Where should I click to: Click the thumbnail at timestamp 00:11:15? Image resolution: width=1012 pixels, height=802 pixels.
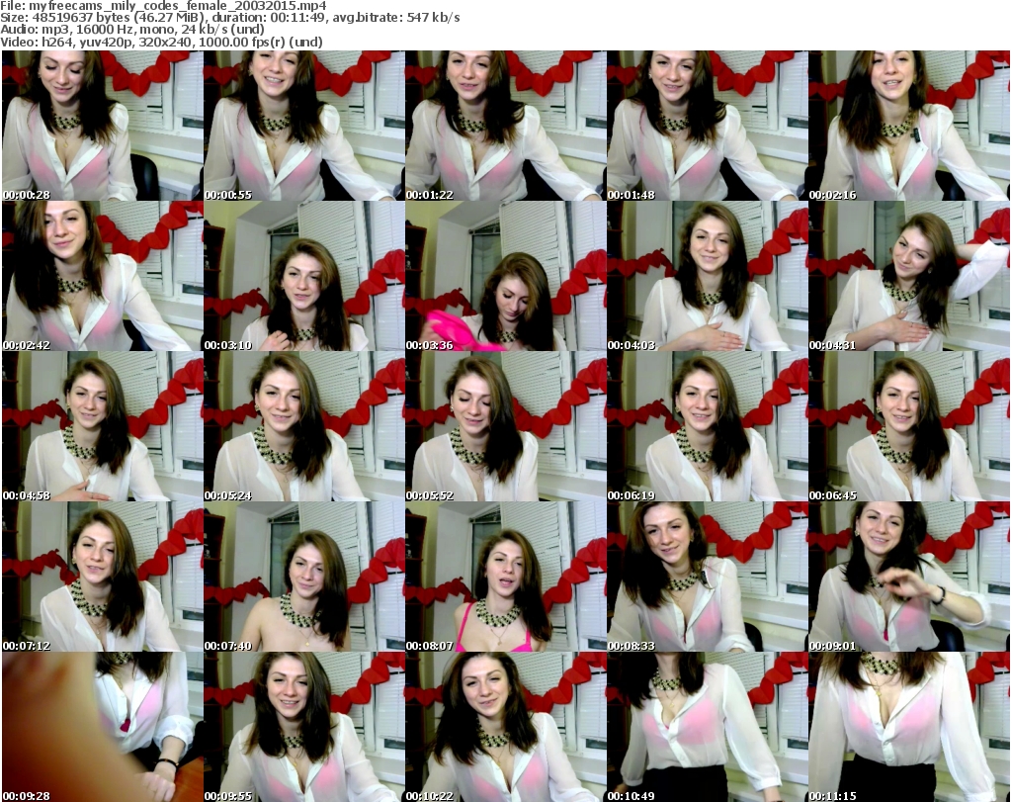tap(909, 727)
